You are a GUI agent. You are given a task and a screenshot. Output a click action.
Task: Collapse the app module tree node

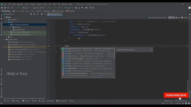[x=4, y=17]
